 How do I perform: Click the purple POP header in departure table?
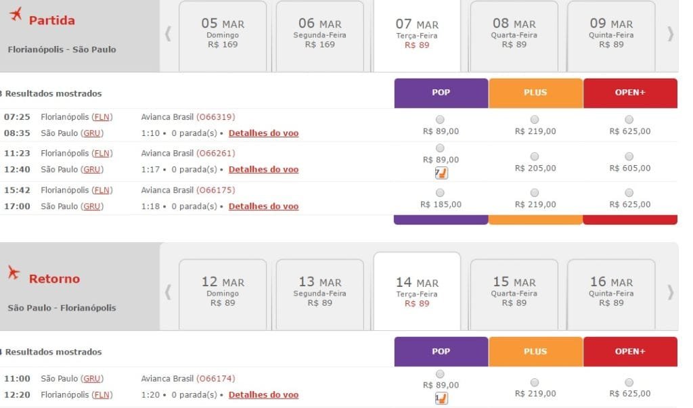441,93
